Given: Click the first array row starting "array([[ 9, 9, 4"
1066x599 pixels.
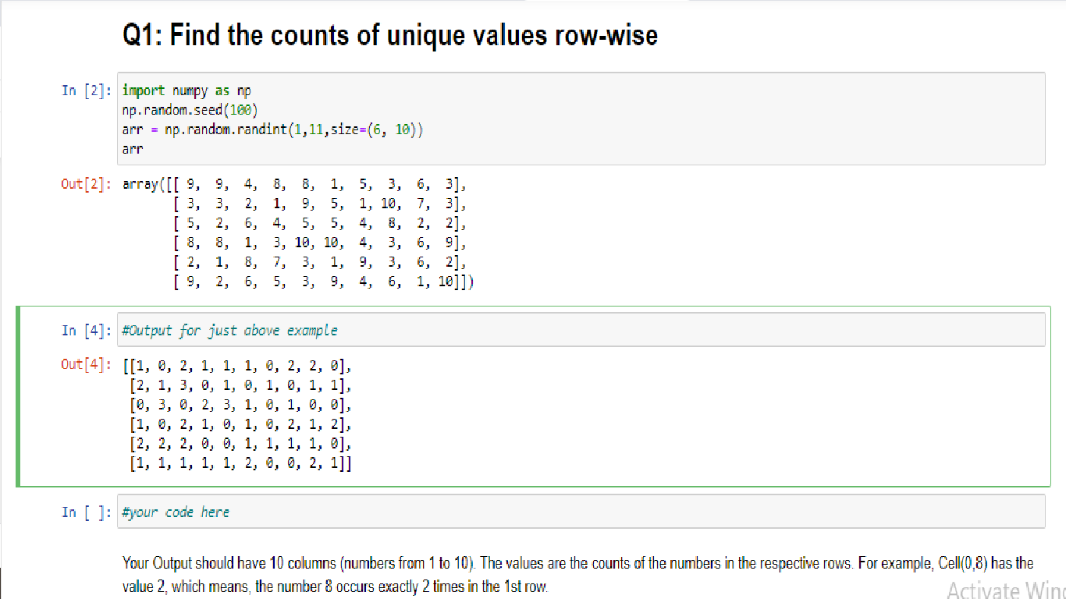Looking at the screenshot, I should pos(295,185).
